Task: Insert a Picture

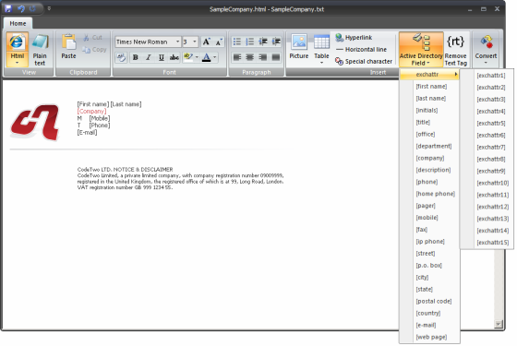Action: point(299,47)
